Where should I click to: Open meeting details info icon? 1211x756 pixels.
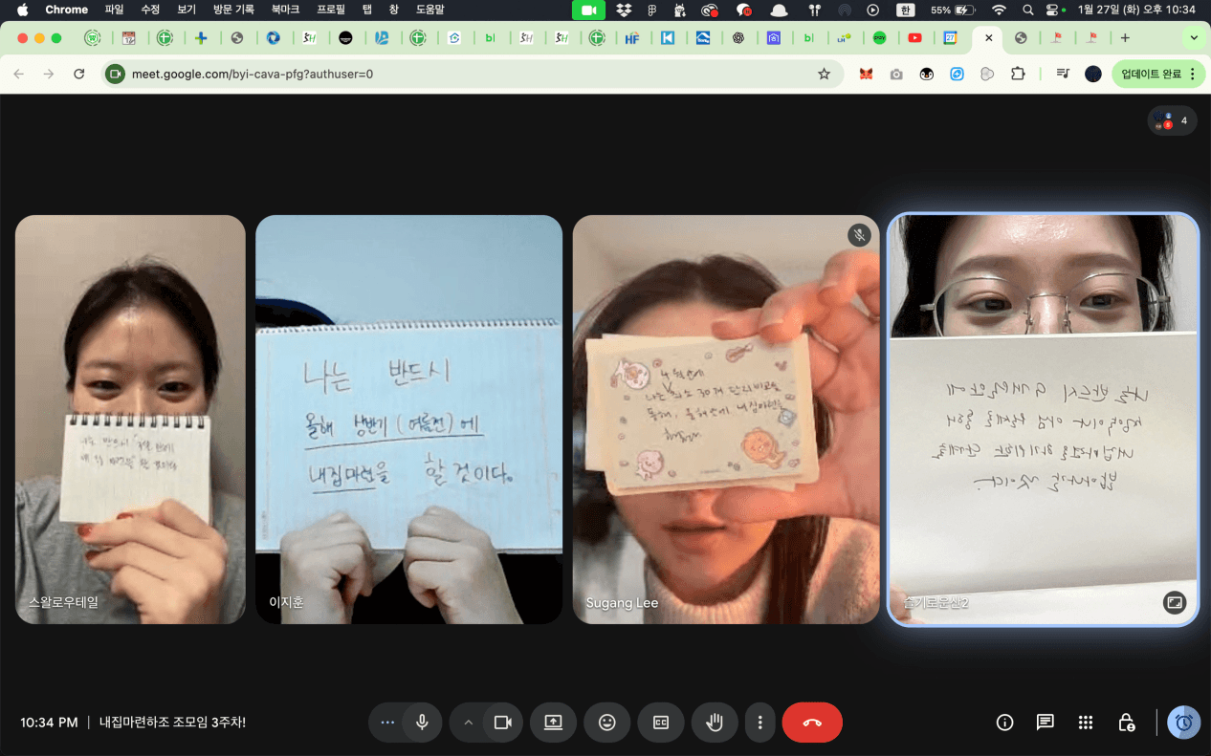[1004, 723]
